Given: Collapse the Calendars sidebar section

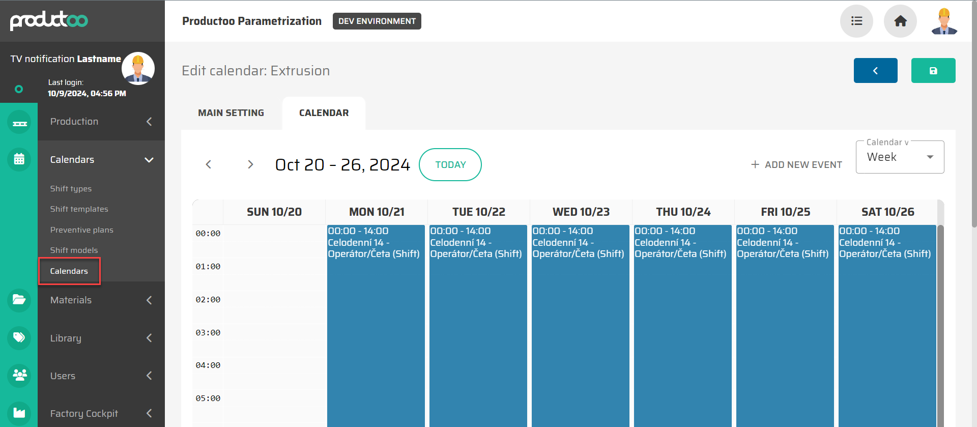Looking at the screenshot, I should point(149,160).
